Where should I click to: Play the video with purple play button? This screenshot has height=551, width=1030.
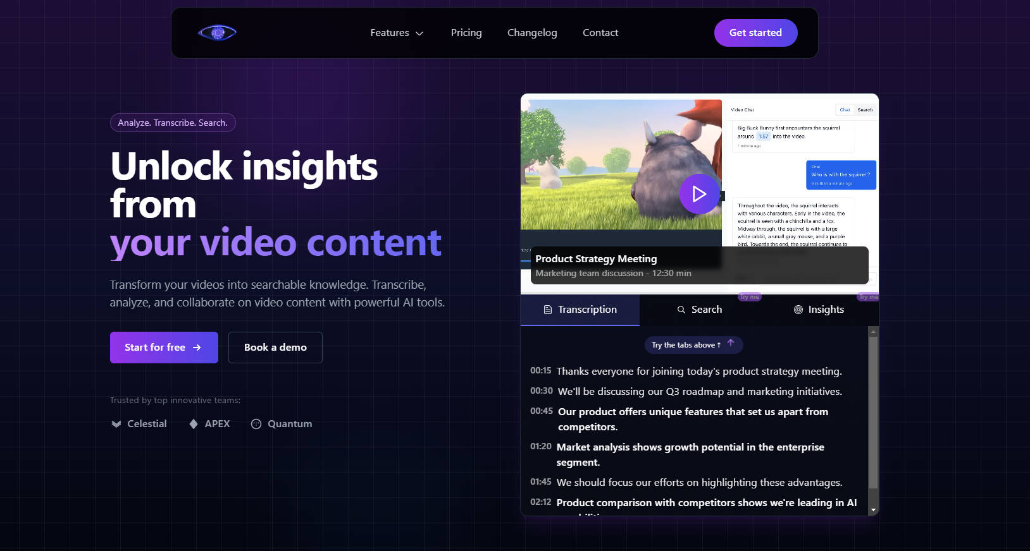698,194
